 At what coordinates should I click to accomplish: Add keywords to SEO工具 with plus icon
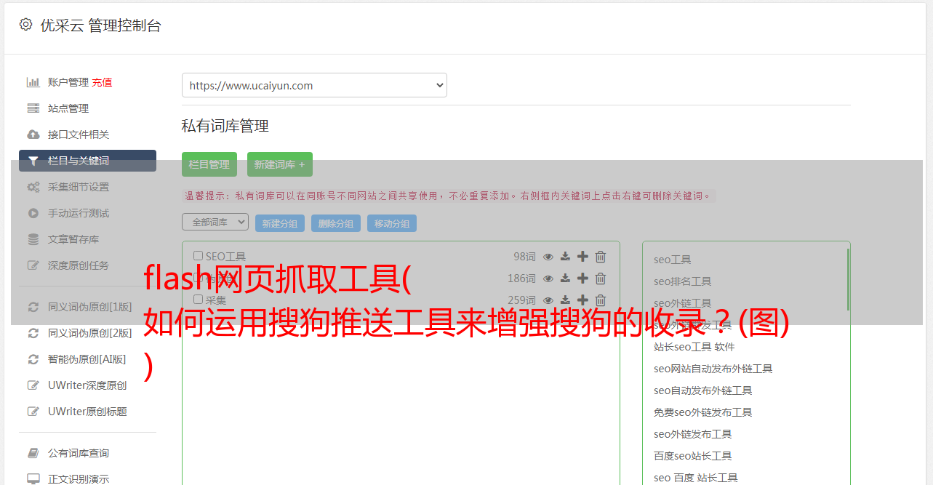(582, 257)
